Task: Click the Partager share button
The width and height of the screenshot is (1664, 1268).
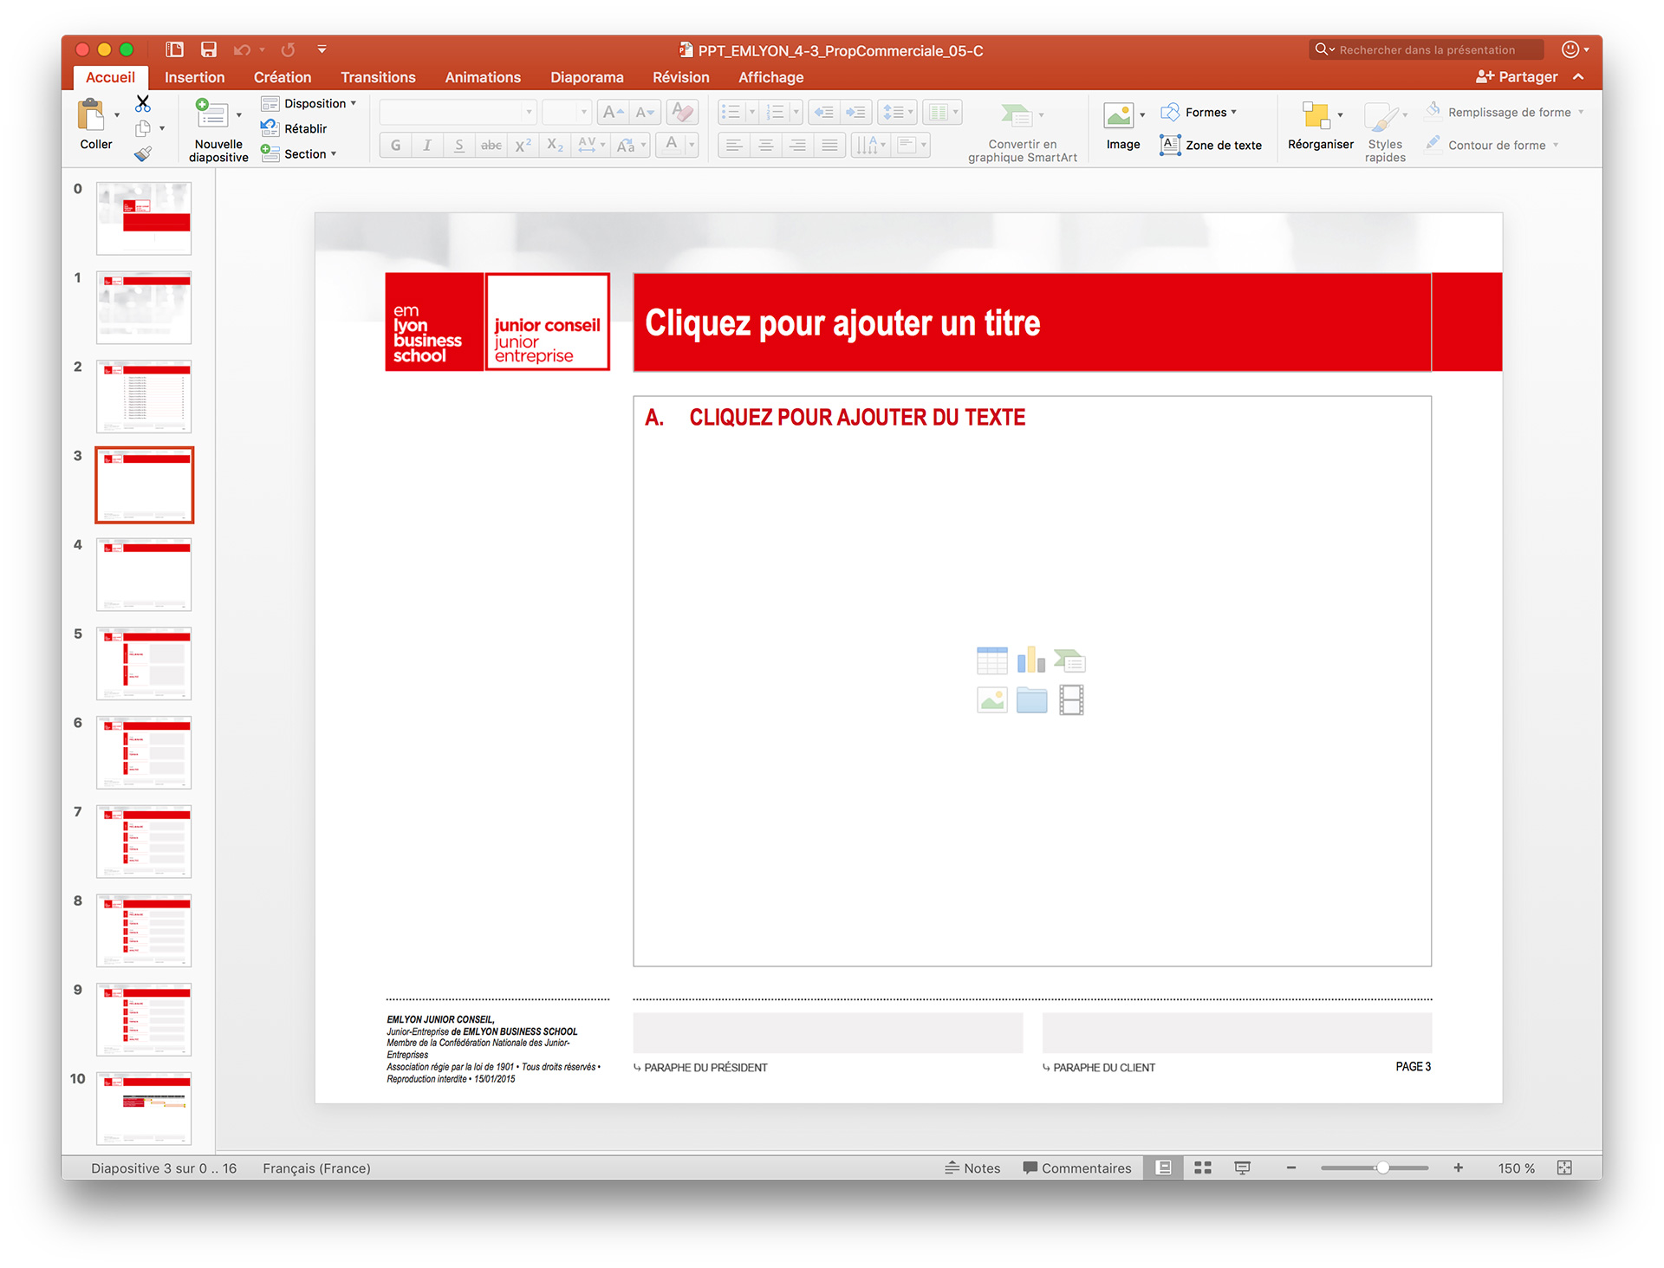Action: coord(1517,77)
